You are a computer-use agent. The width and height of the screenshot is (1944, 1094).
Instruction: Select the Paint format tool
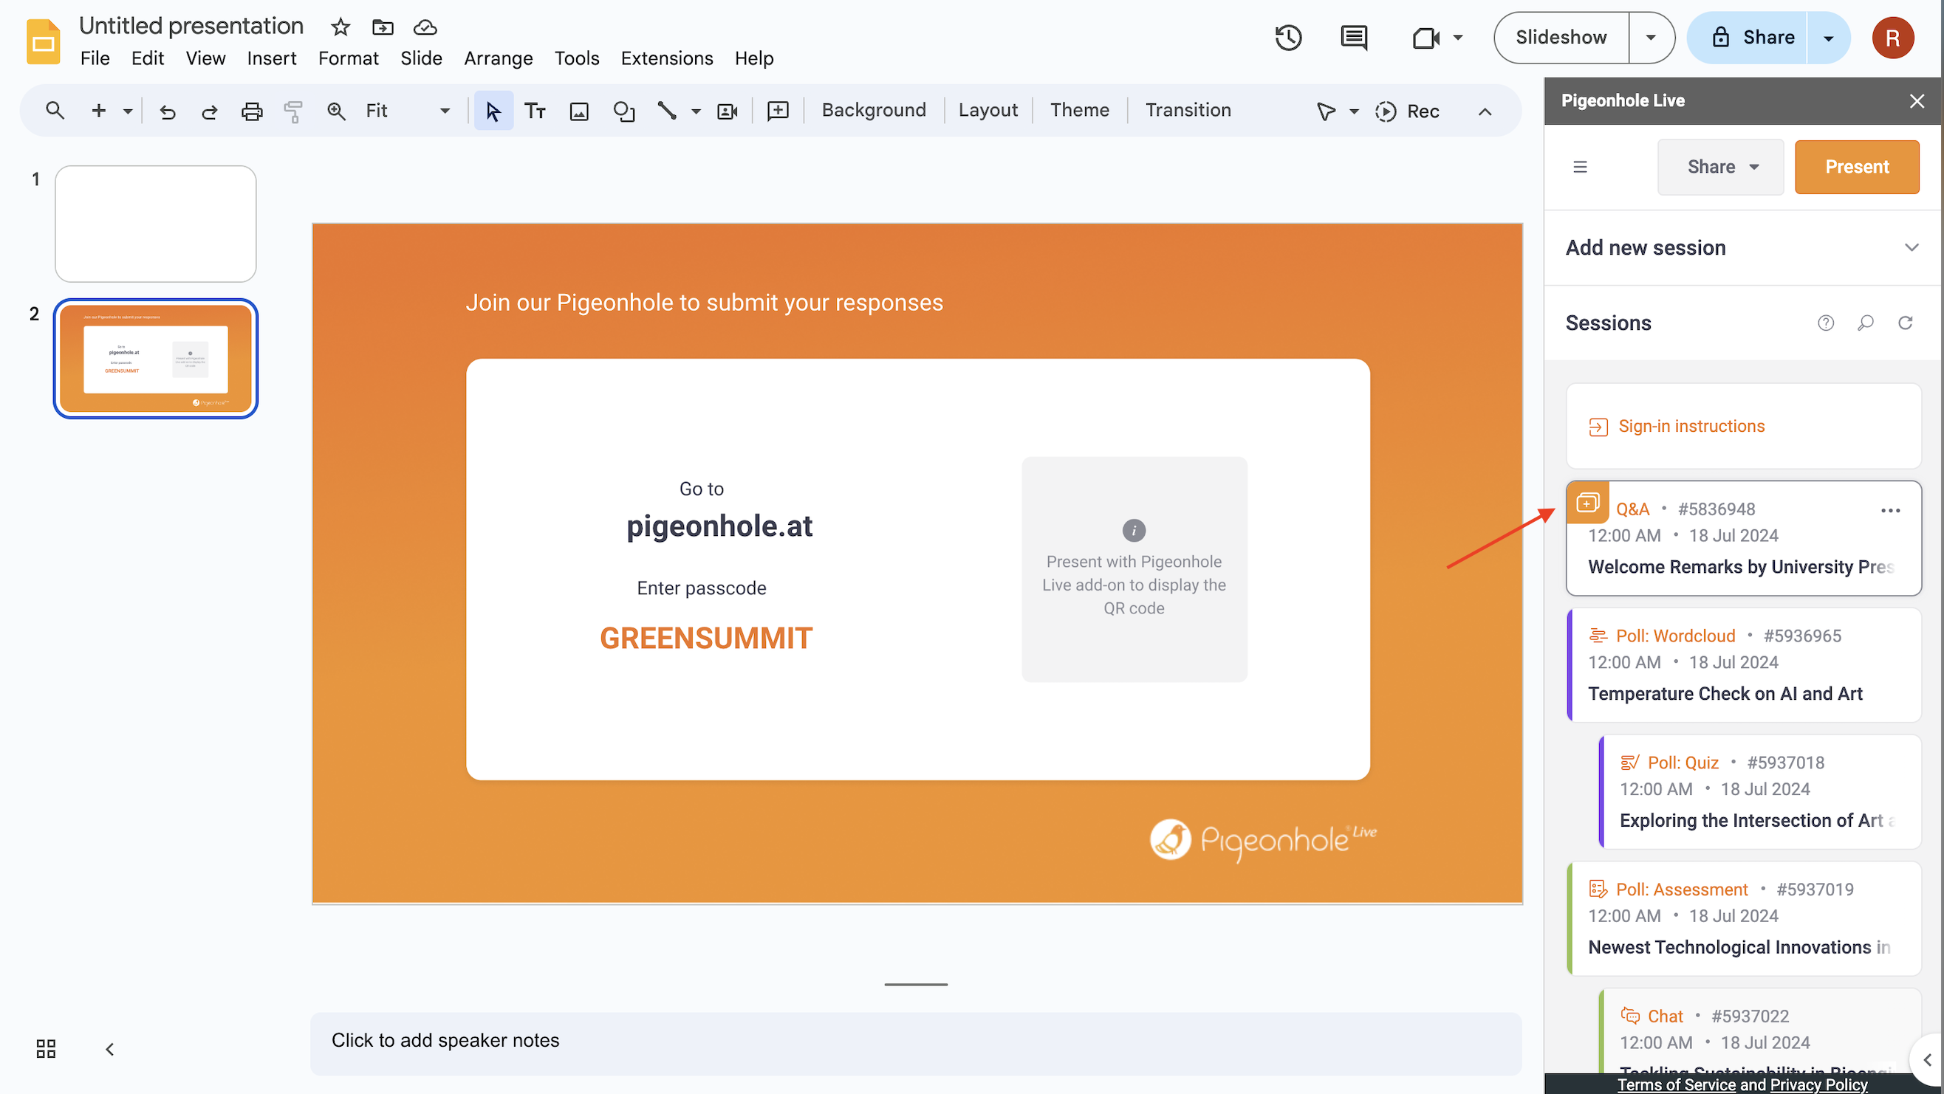pyautogui.click(x=292, y=111)
